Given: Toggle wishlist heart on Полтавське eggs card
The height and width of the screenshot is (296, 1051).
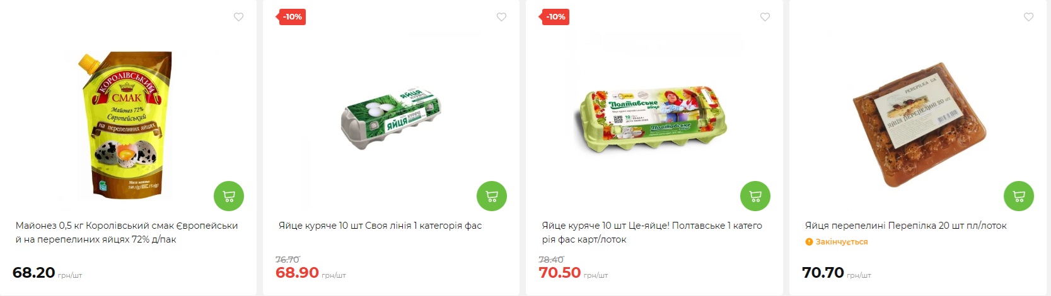Looking at the screenshot, I should (x=765, y=17).
